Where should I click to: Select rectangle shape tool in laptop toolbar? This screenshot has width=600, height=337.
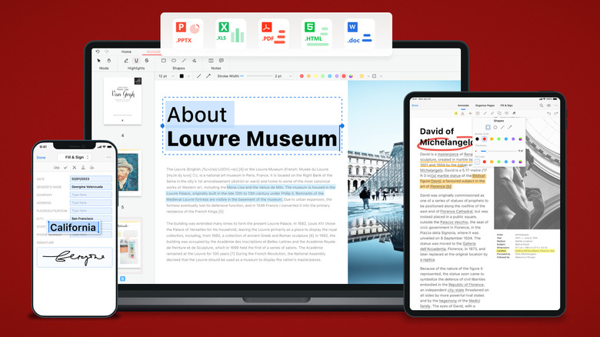coord(163,61)
